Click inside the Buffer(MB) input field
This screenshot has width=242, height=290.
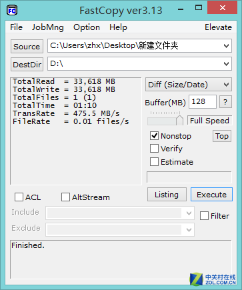(x=203, y=102)
